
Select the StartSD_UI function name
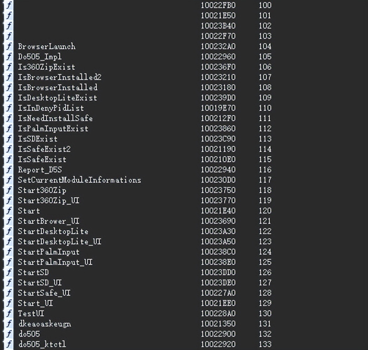click(x=40, y=282)
